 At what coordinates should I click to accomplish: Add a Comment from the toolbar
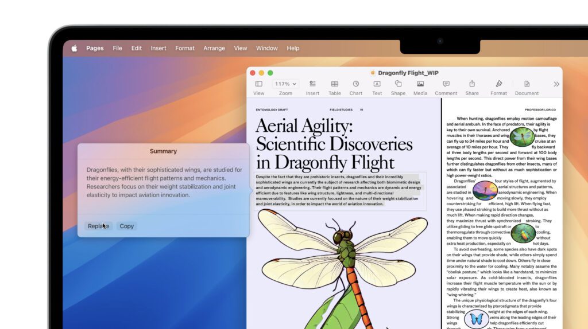click(446, 84)
